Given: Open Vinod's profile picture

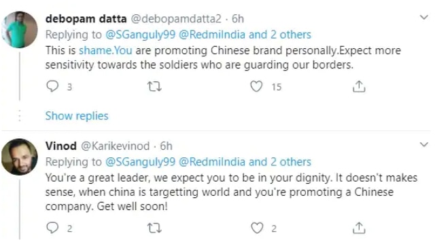Looking at the screenshot, I should coord(20,157).
